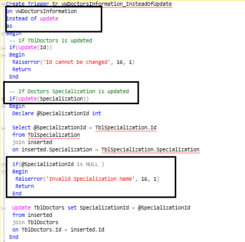The width and height of the screenshot is (245, 242).
Task: Collapse the if(Update(Id)) block
Action: [x=3, y=48]
